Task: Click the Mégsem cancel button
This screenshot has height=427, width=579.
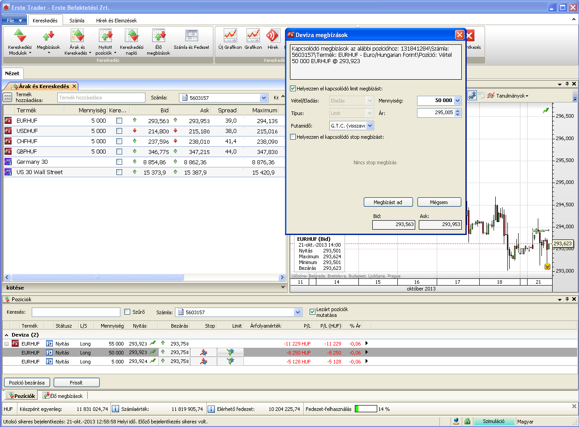Action: click(x=439, y=202)
